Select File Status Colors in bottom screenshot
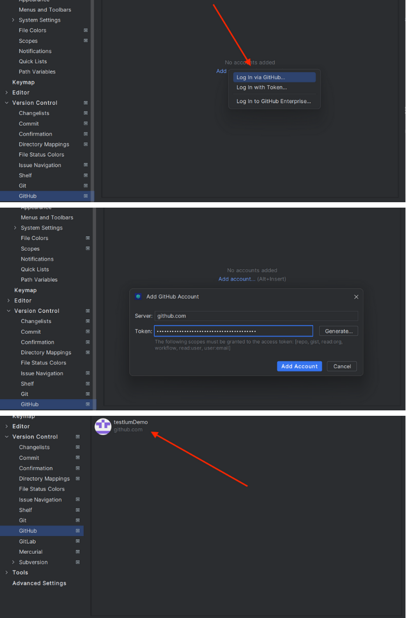Image resolution: width=406 pixels, height=618 pixels. point(42,489)
